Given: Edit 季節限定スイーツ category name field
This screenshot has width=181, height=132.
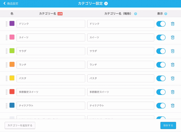Looking at the screenshot, I should [51, 92].
